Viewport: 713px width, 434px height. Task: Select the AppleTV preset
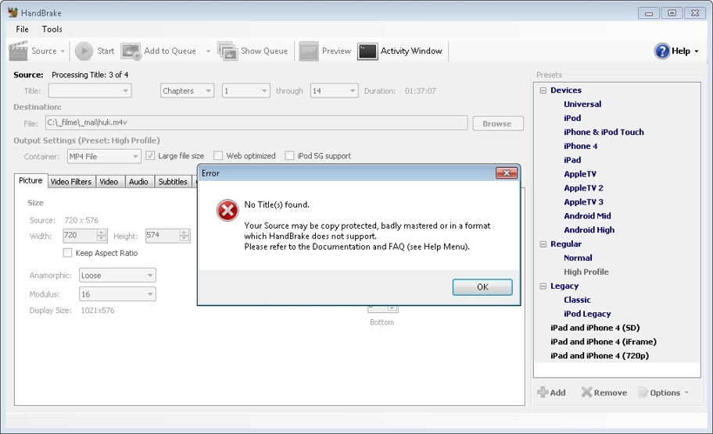coord(580,174)
